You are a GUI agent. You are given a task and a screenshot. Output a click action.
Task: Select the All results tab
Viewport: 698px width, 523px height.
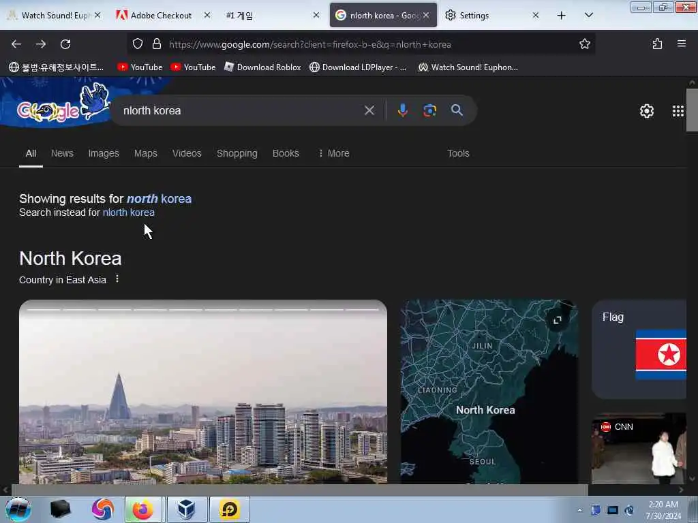point(31,153)
